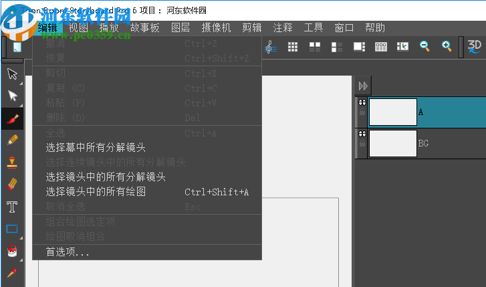486x287 pixels.
Task: Toggle visibility of layer BG
Action: pos(362,134)
